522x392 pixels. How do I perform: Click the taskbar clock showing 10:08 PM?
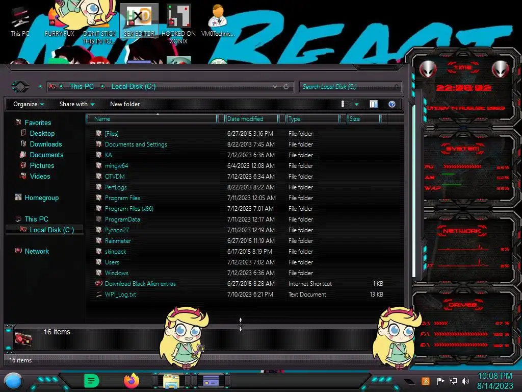tap(495, 381)
